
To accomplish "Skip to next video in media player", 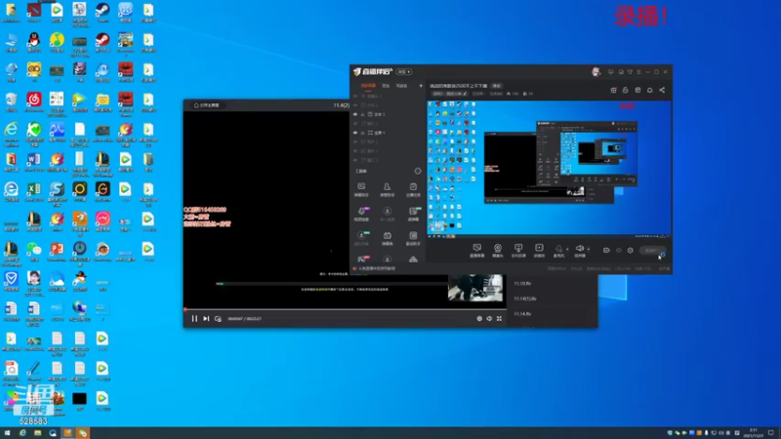I will coord(206,319).
